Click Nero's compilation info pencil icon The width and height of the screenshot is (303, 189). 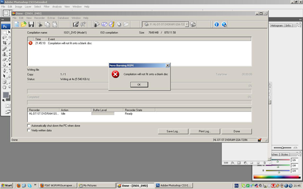click(x=76, y=24)
